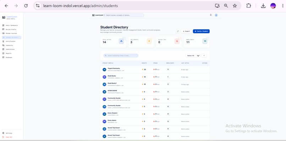Select Manage Students in the sidebar
The image size is (286, 141).
click(11, 37)
